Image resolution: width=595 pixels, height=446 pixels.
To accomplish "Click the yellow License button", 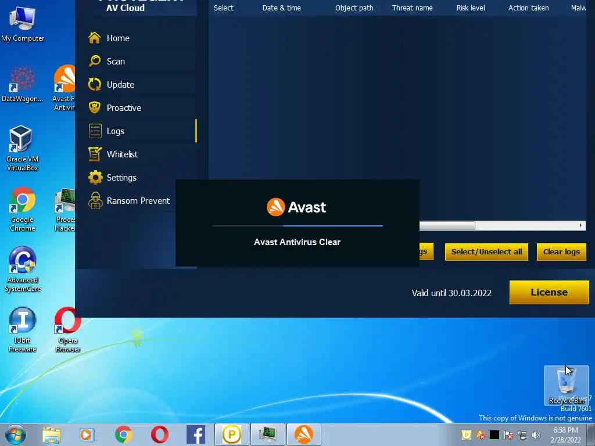I will click(549, 293).
